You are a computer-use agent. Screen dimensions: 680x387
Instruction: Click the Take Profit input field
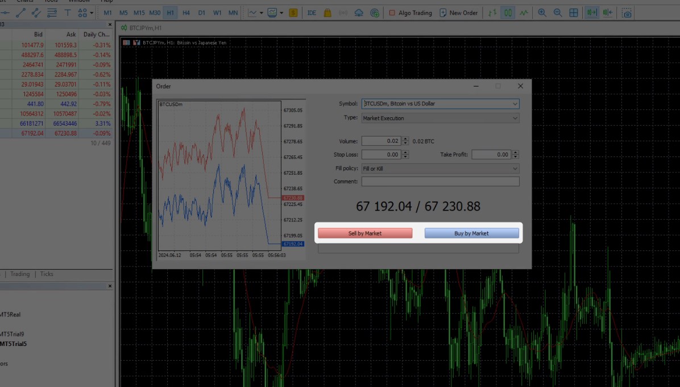[491, 154]
